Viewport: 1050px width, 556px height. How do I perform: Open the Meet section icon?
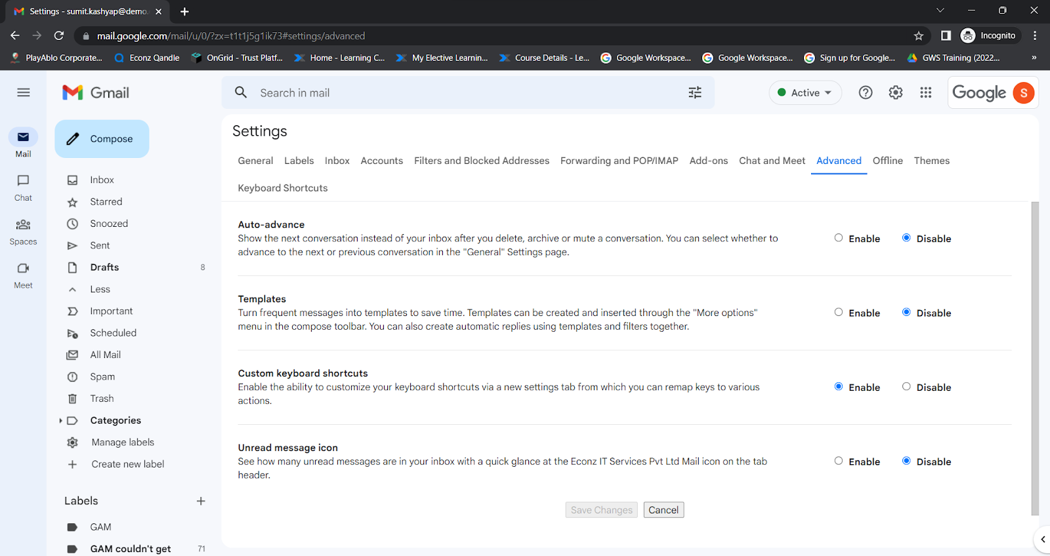pos(23,268)
